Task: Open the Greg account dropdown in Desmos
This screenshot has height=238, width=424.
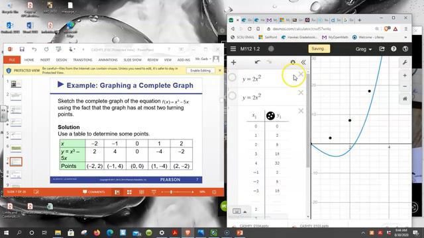Action: [364, 49]
